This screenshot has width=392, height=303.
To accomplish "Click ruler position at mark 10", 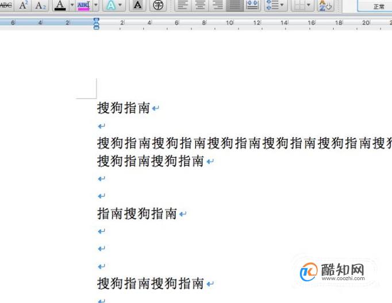I will pos(230,23).
